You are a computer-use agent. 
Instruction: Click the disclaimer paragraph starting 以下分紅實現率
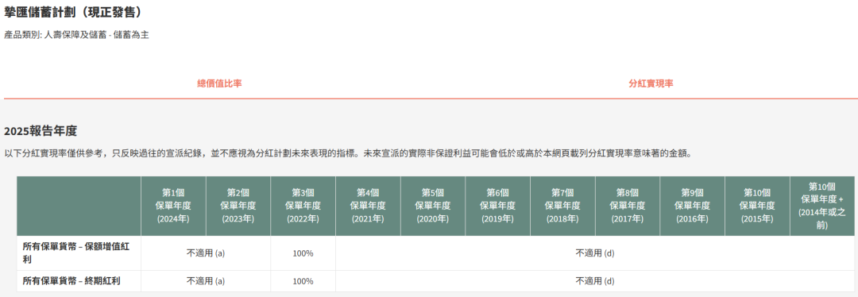point(348,154)
